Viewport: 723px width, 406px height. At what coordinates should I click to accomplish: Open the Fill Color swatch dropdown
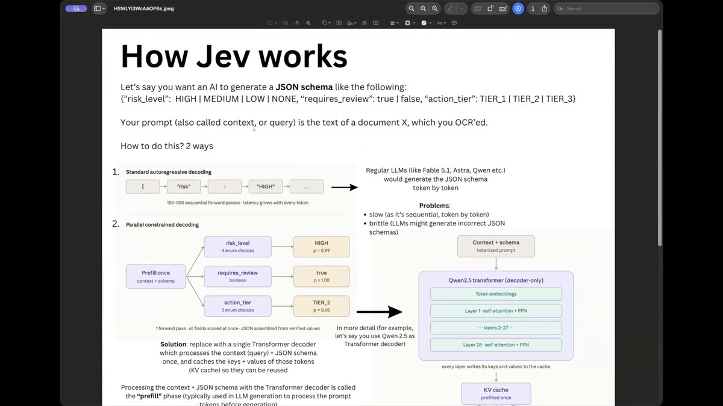426,23
